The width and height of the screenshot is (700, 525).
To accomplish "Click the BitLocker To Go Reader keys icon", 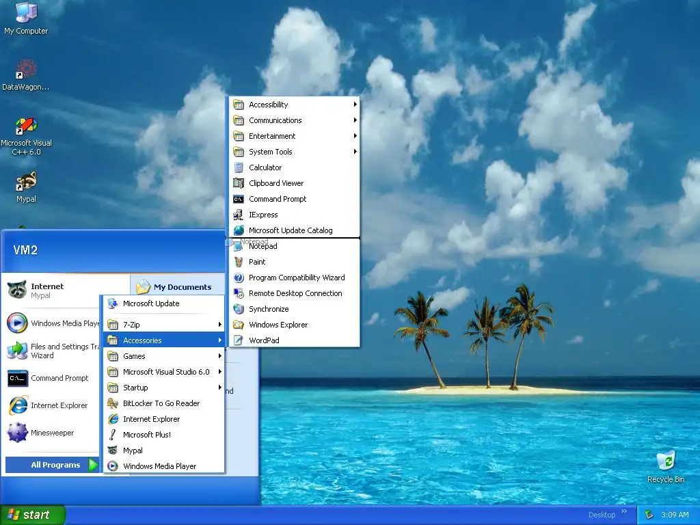I will 113,403.
